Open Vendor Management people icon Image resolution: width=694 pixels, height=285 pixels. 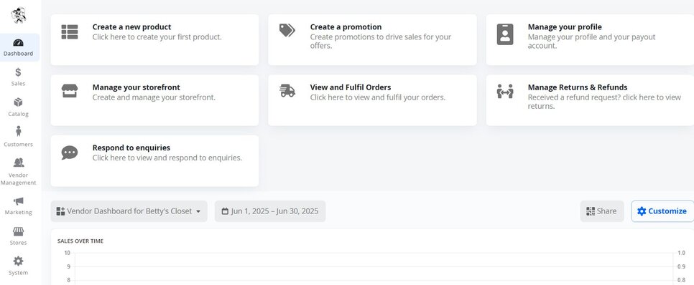click(x=18, y=163)
